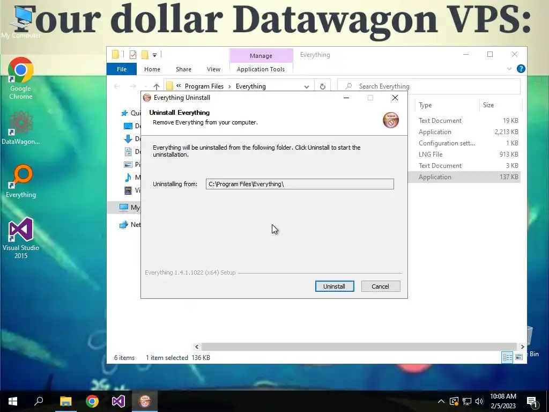Open the security warning tray icon
549x412 pixels.
(454, 401)
